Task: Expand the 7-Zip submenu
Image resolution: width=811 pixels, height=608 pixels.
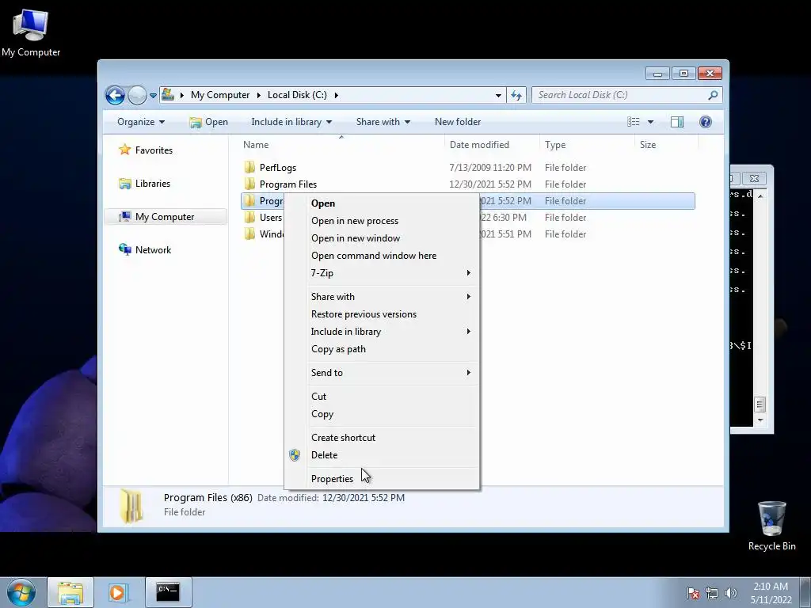Action: pyautogui.click(x=382, y=273)
